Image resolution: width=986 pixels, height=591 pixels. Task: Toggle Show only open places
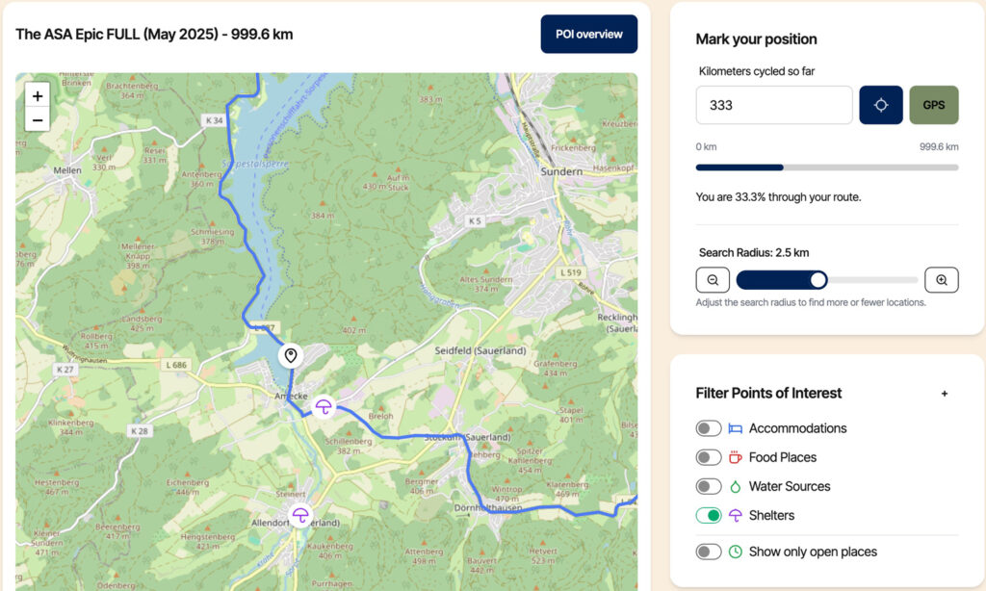[x=709, y=552]
